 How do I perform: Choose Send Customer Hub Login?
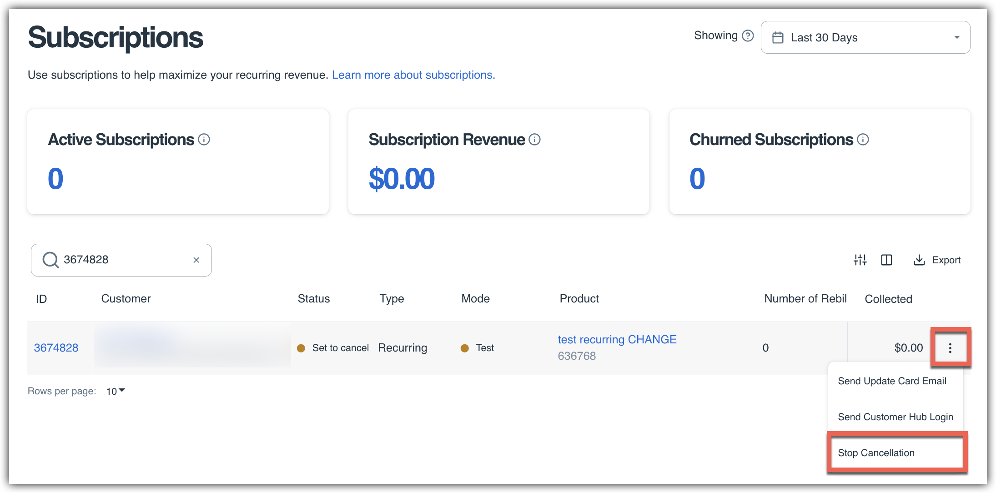pos(895,417)
